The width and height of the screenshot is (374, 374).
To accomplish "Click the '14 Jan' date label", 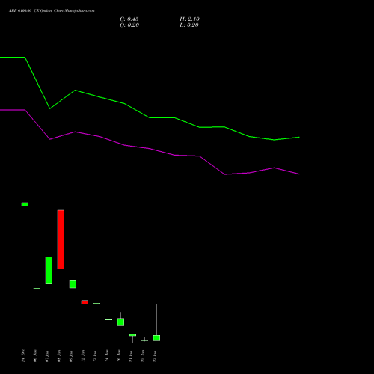I will click(x=107, y=356).
